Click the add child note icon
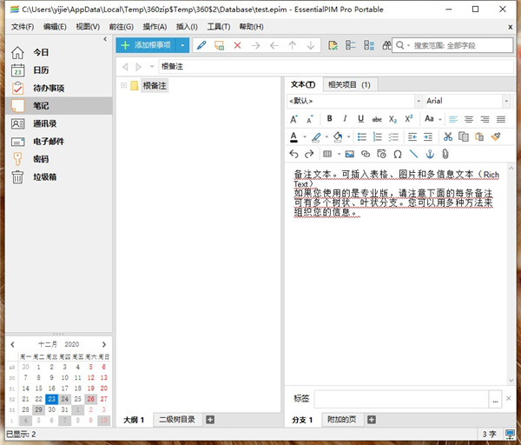 pyautogui.click(x=220, y=45)
